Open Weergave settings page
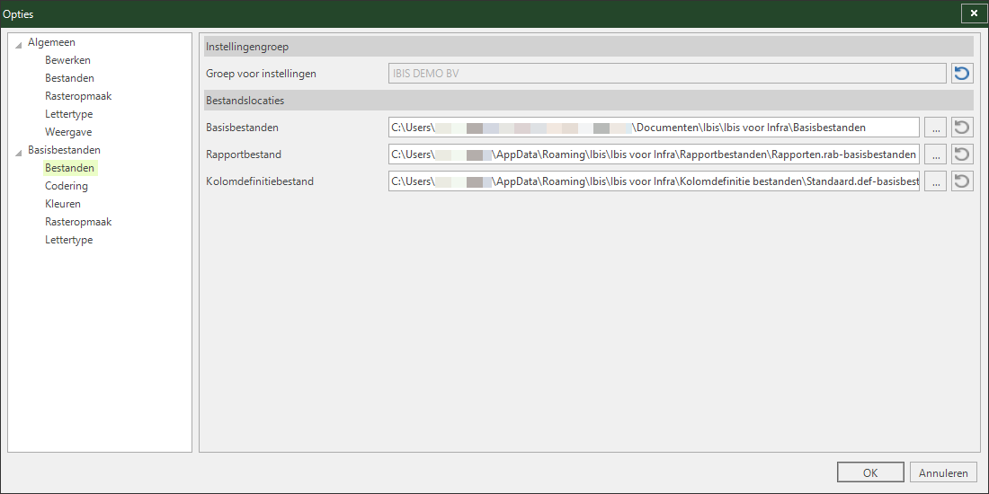This screenshot has height=494, width=989. pyautogui.click(x=68, y=132)
